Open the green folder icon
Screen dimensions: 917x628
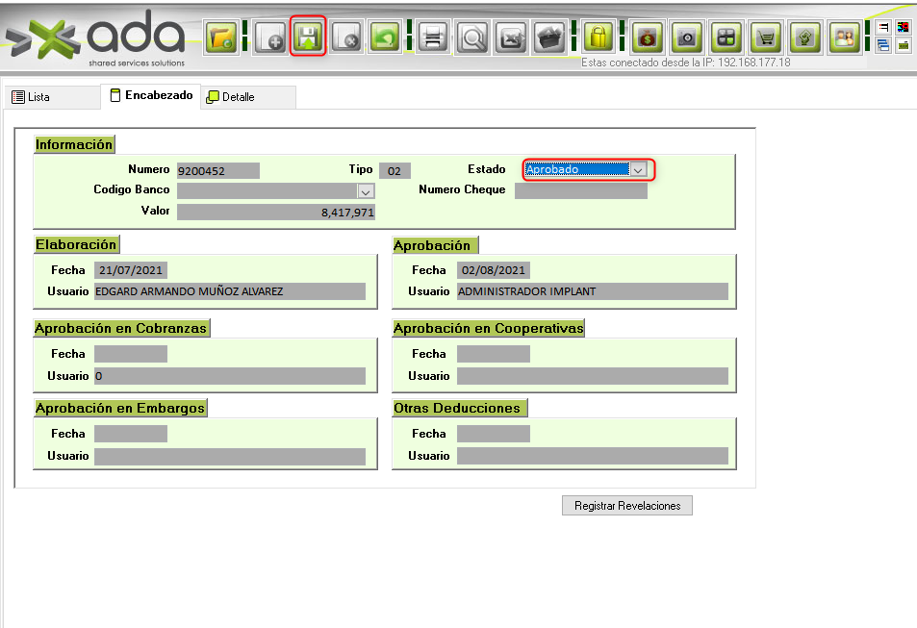click(x=222, y=38)
